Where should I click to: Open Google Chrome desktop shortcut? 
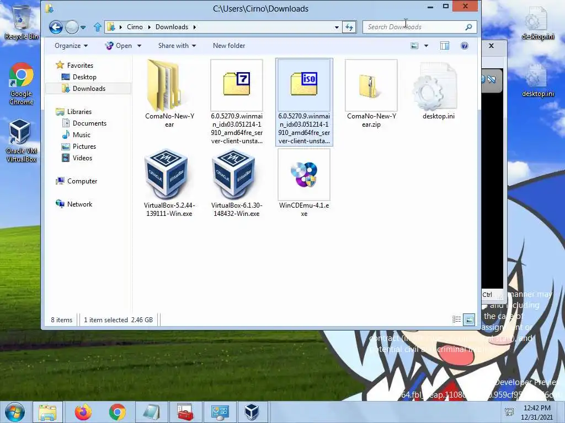point(22,84)
